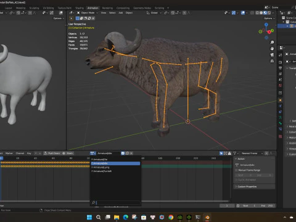Screen dimensions: 296x222
Task: Click the Push Down button
Action: 52,154
